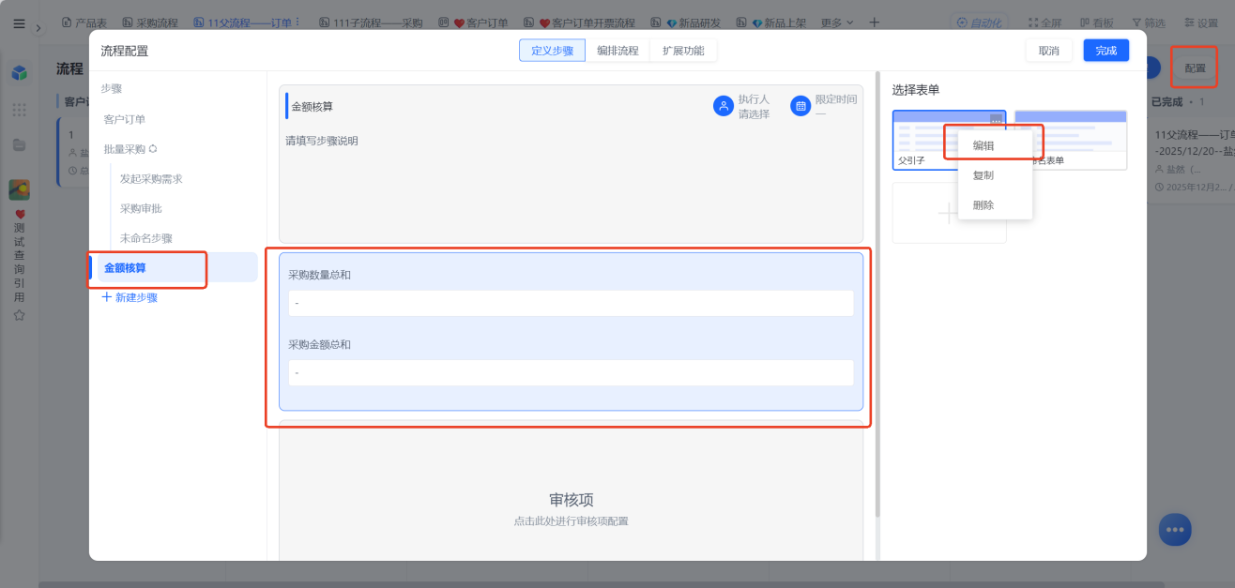Viewport: 1235px width, 588px height.
Task: Select the 定义步骤 tab
Action: tap(552, 51)
